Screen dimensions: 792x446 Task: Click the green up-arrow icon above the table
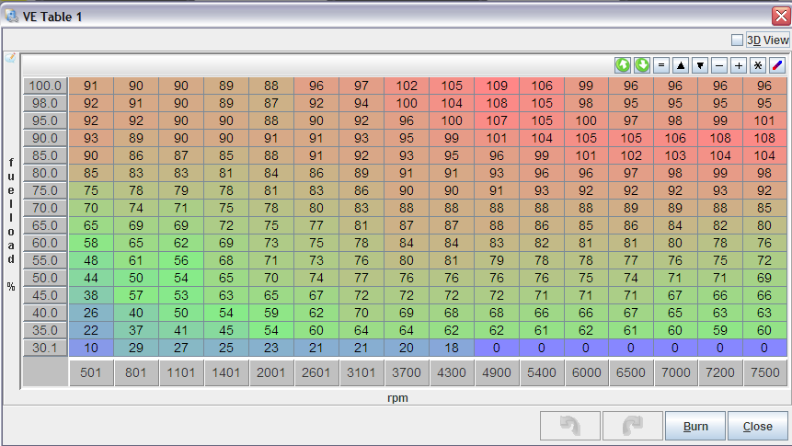623,65
